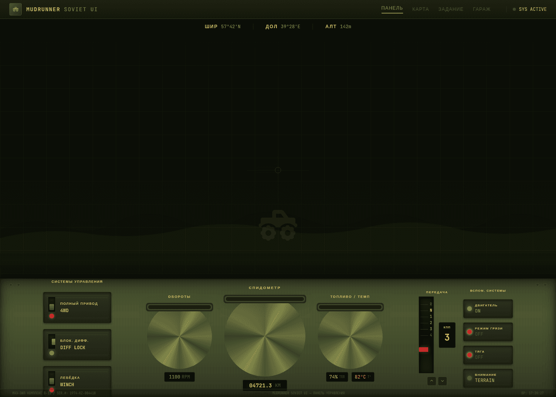This screenshot has width=556, height=397.
Task: Click the red lamp beside РЕЖИМ ГРЯЗИ
Action: (470, 332)
